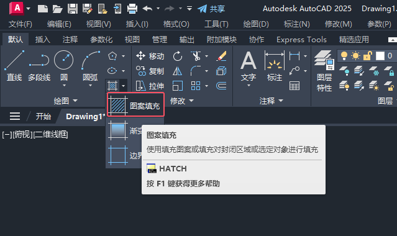Screen dimensions: 397x236
Task: Open the application menu arrow beside A logo
Action: pyautogui.click(x=29, y=9)
